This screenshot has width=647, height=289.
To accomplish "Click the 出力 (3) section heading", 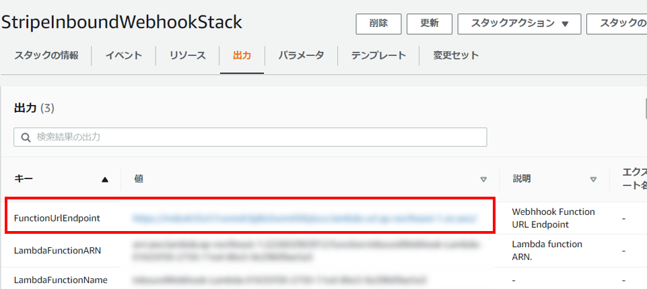I will pyautogui.click(x=34, y=108).
